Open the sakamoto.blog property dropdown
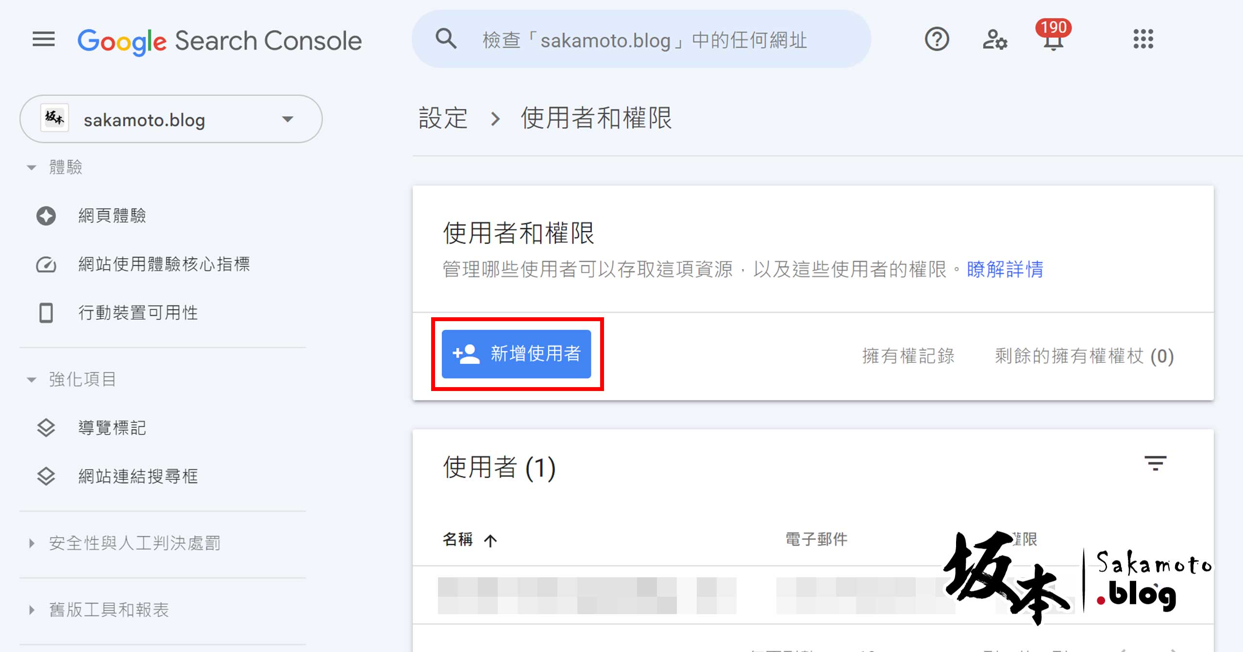 tap(171, 119)
